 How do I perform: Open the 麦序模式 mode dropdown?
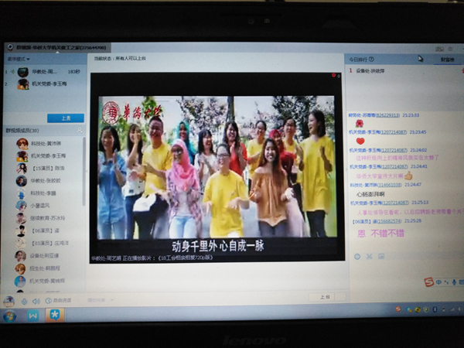(x=19, y=59)
